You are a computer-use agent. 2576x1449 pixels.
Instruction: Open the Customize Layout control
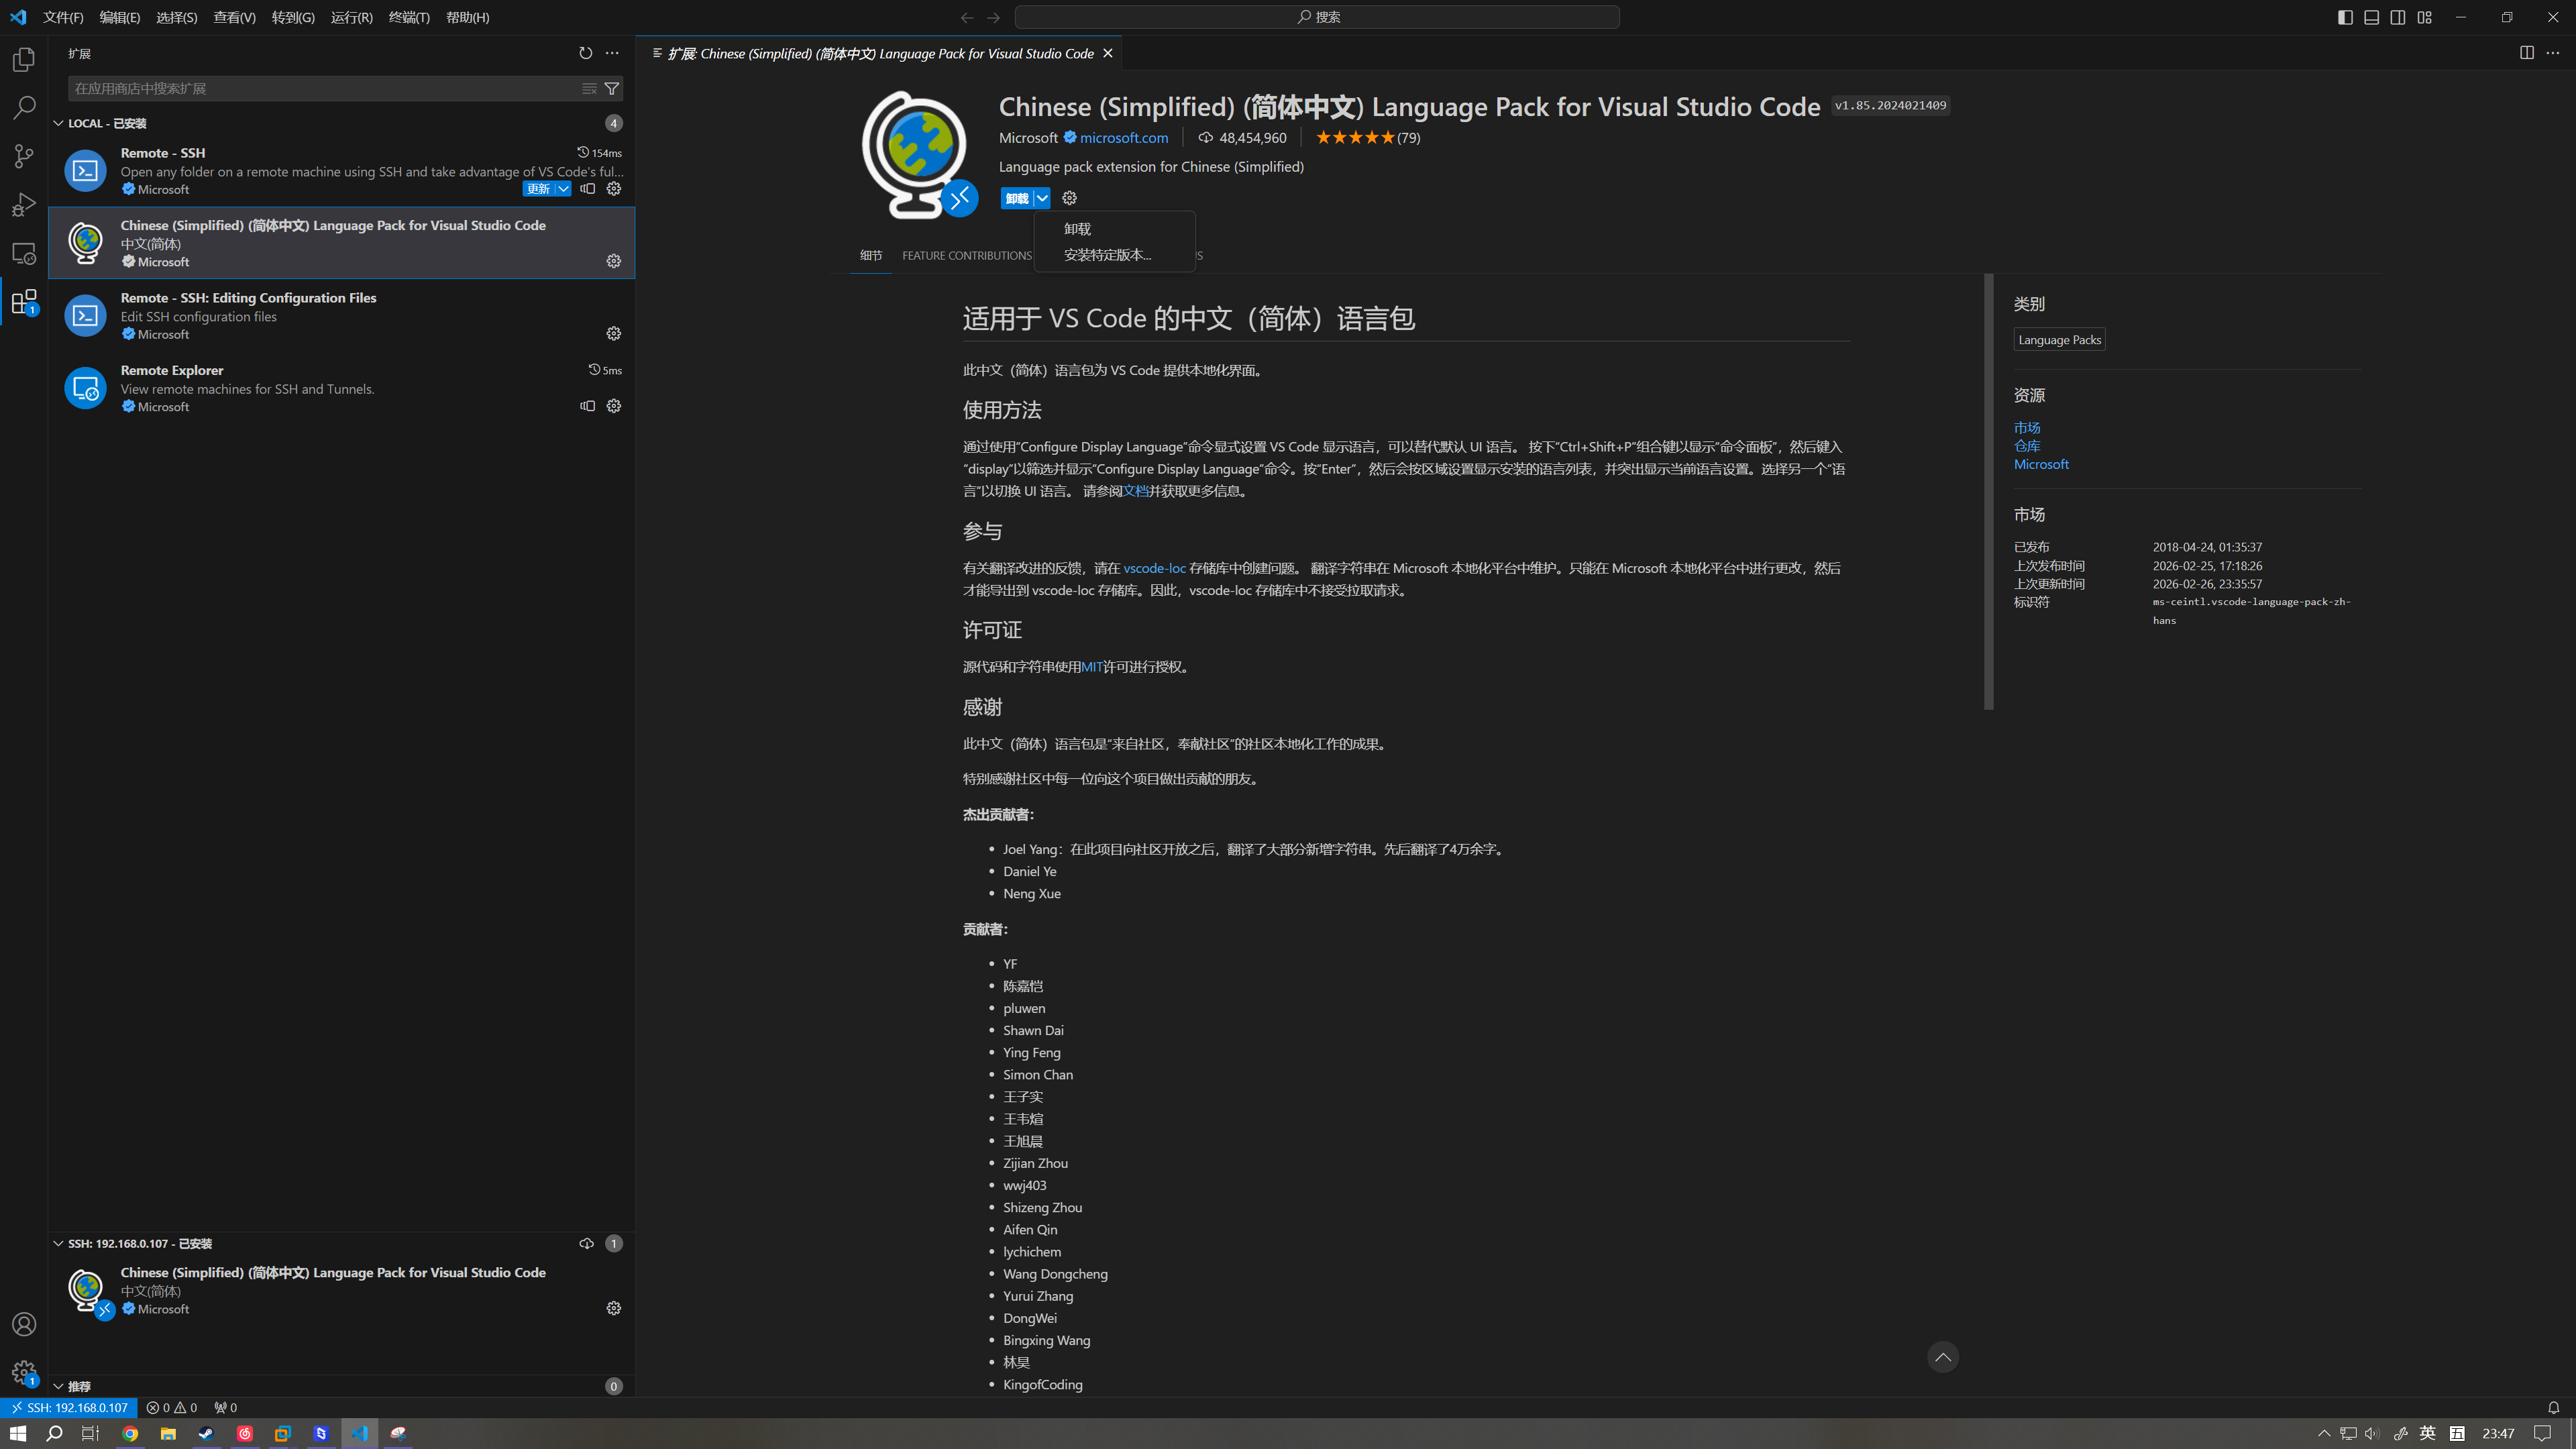[2425, 17]
